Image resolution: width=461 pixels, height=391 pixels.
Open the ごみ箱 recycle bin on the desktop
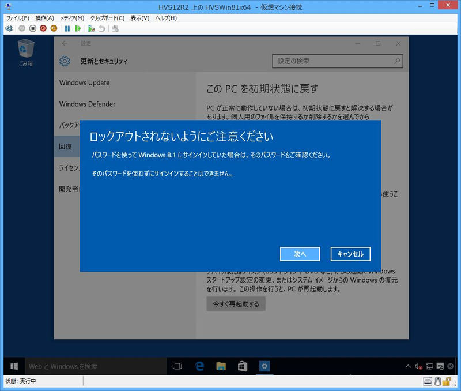point(26,53)
